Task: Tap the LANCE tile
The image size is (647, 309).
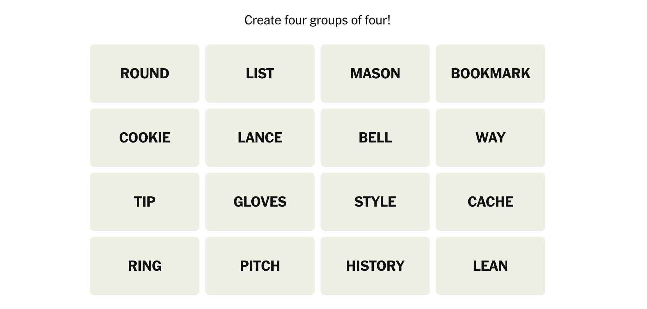Action: pyautogui.click(x=260, y=138)
